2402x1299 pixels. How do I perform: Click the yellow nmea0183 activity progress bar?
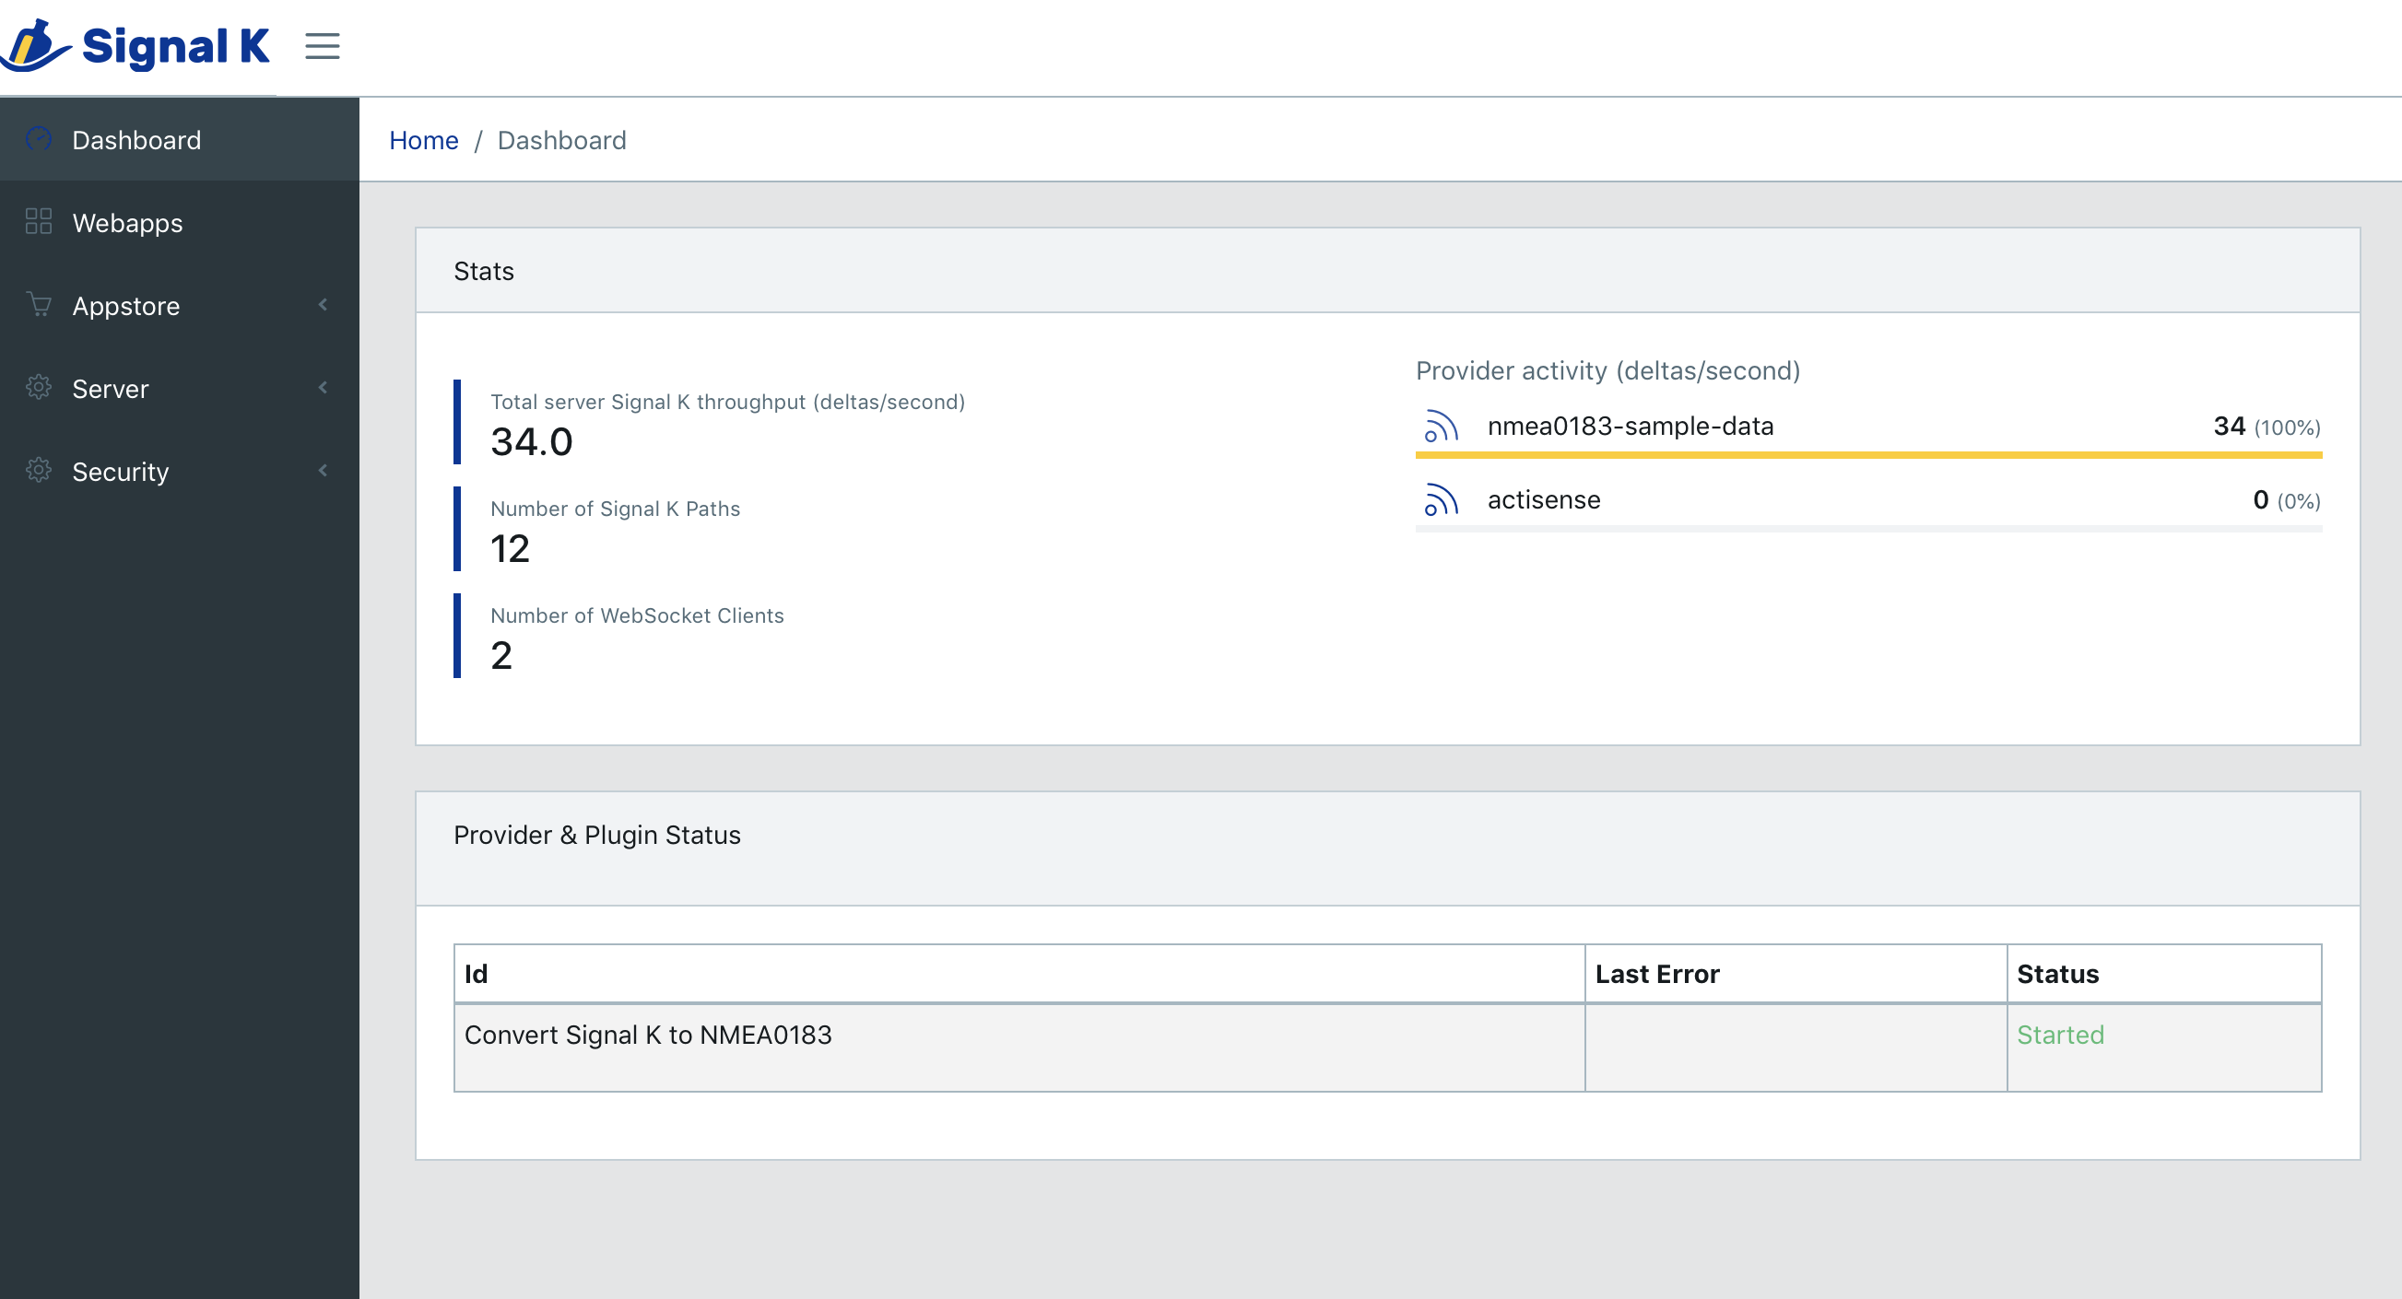tap(1867, 455)
